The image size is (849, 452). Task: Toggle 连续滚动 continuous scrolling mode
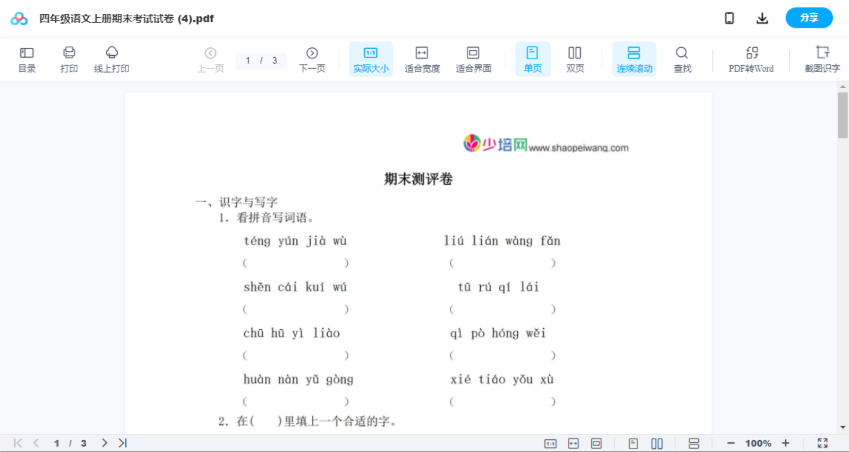click(x=634, y=59)
